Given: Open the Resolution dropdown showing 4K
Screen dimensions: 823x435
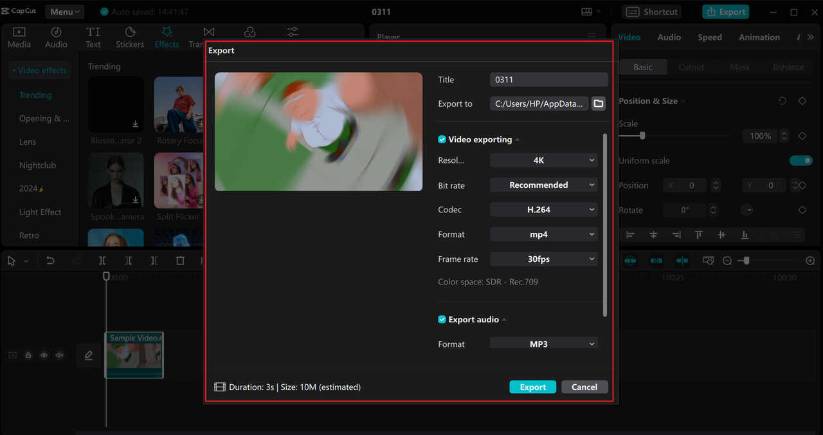Looking at the screenshot, I should coord(543,160).
